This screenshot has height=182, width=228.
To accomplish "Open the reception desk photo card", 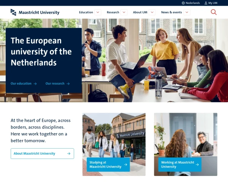I will [x=186, y=144].
